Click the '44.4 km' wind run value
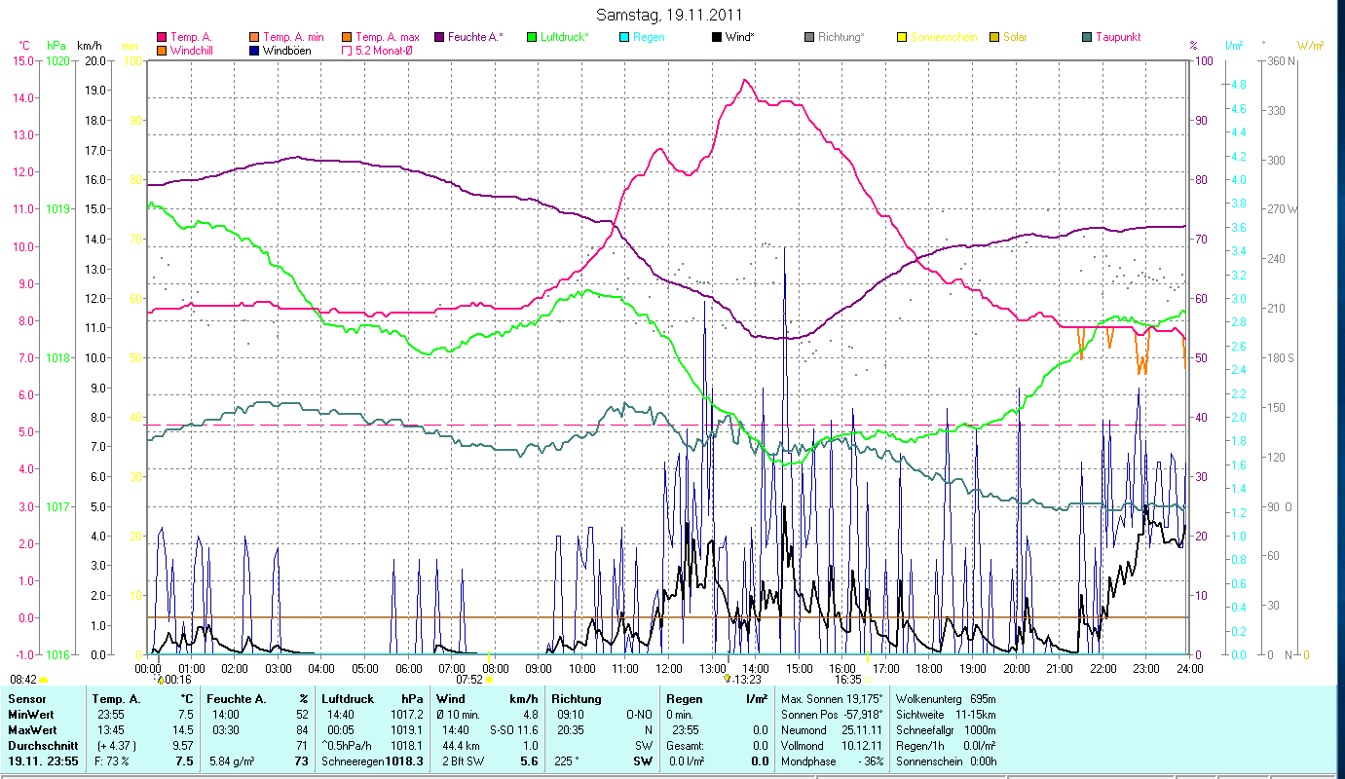1345x779 pixels. pyautogui.click(x=459, y=744)
